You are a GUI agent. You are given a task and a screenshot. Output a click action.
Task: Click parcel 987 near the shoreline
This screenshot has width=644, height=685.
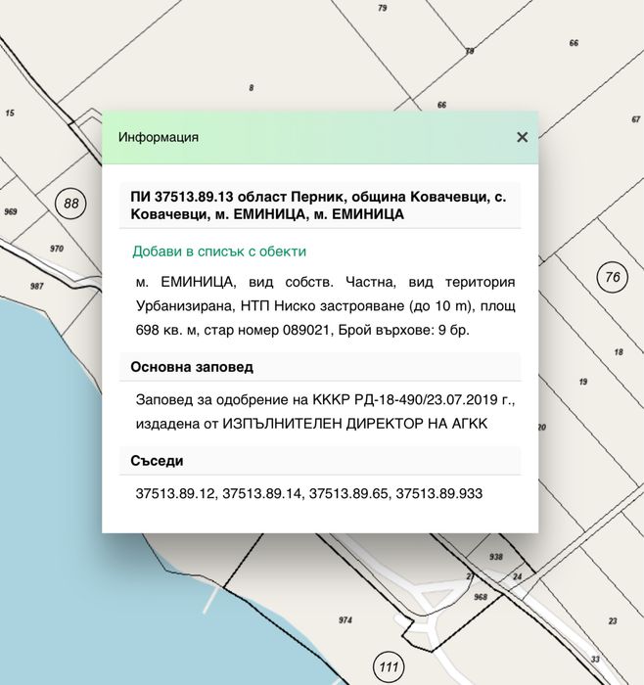pos(36,286)
